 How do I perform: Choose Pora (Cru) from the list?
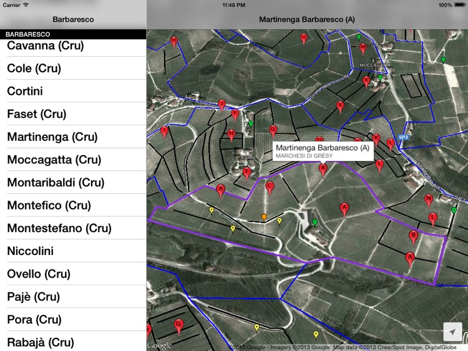[x=73, y=320]
